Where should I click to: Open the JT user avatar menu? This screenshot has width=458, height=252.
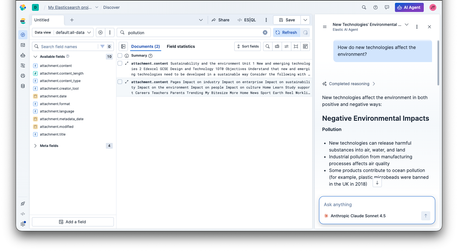click(433, 7)
